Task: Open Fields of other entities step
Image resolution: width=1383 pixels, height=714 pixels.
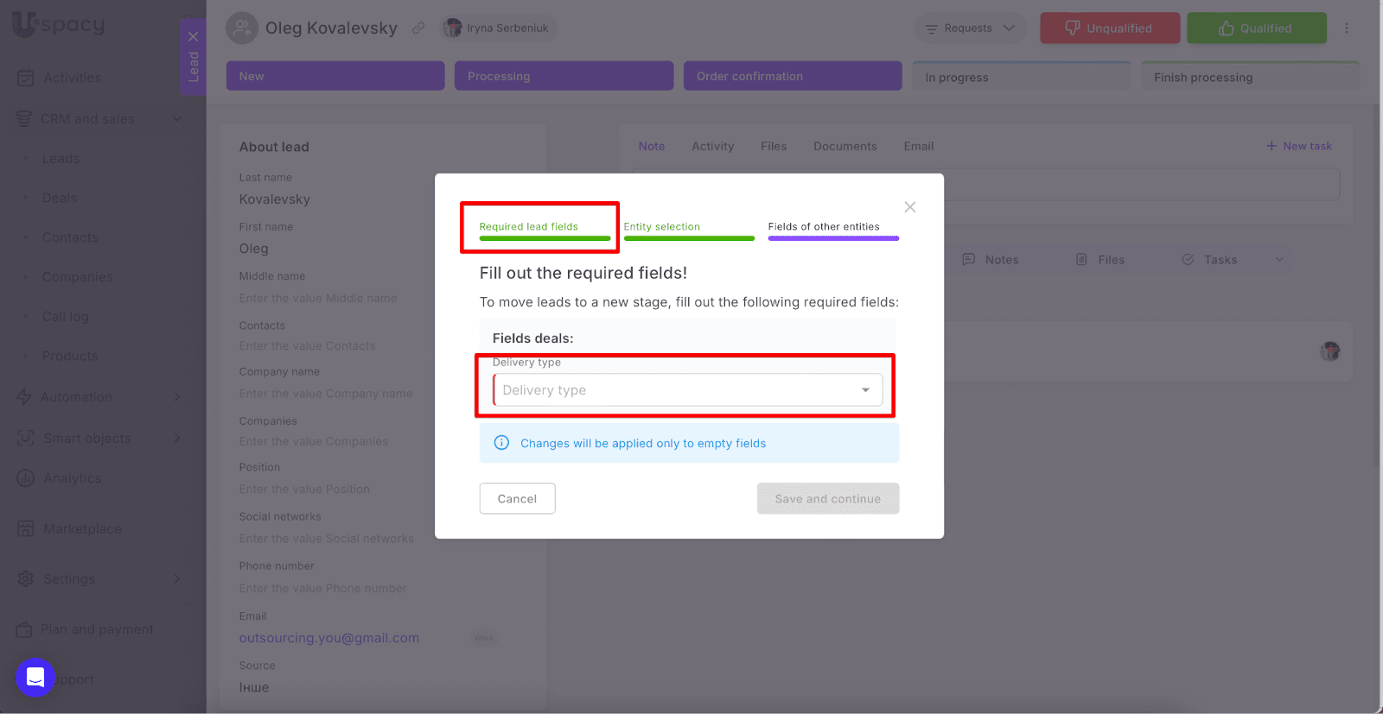Action: (832, 227)
